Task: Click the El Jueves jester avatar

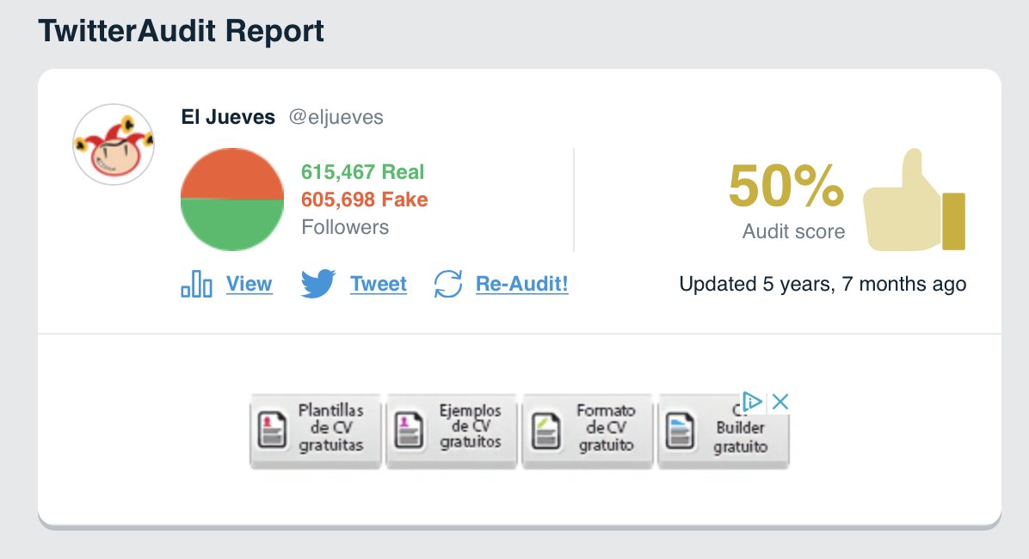Action: pyautogui.click(x=114, y=144)
